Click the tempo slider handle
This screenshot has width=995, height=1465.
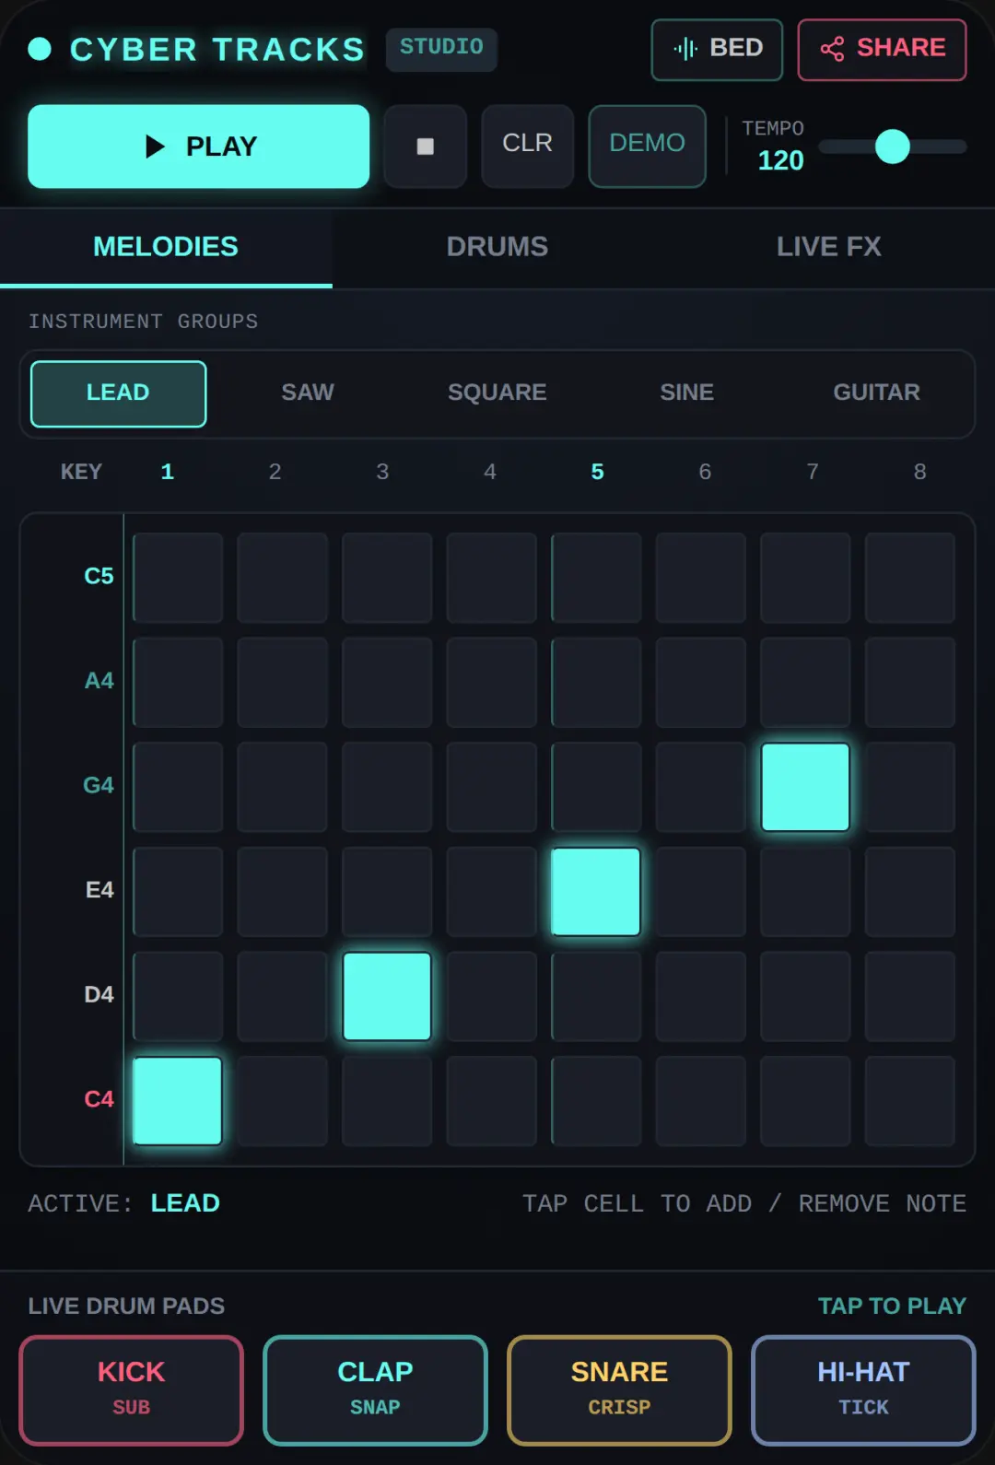pos(892,146)
